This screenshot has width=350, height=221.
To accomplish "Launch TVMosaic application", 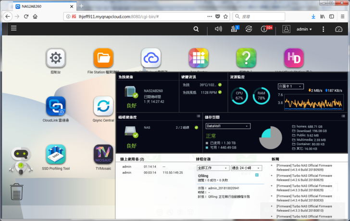I will [103, 154].
